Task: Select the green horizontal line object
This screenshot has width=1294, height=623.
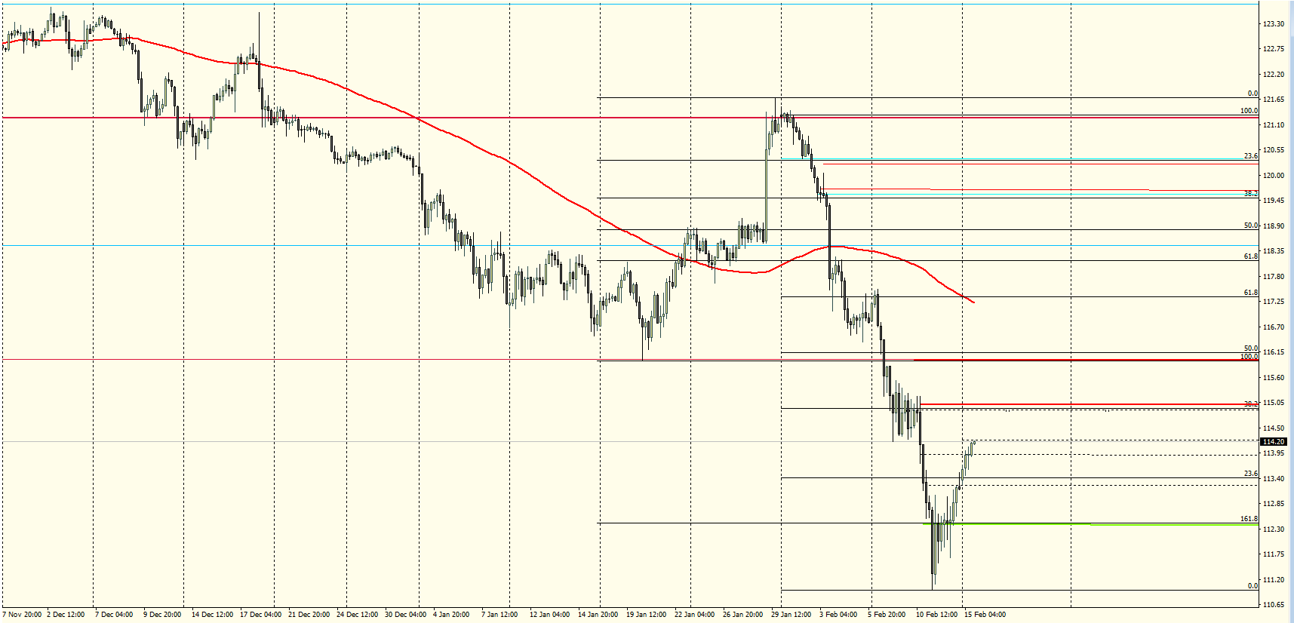Action: point(1091,524)
